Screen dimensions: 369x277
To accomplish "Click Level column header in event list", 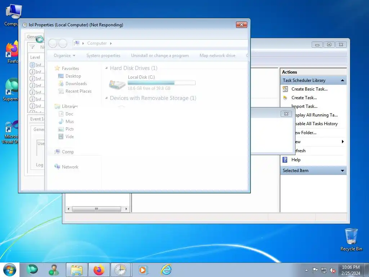I will [35, 57].
